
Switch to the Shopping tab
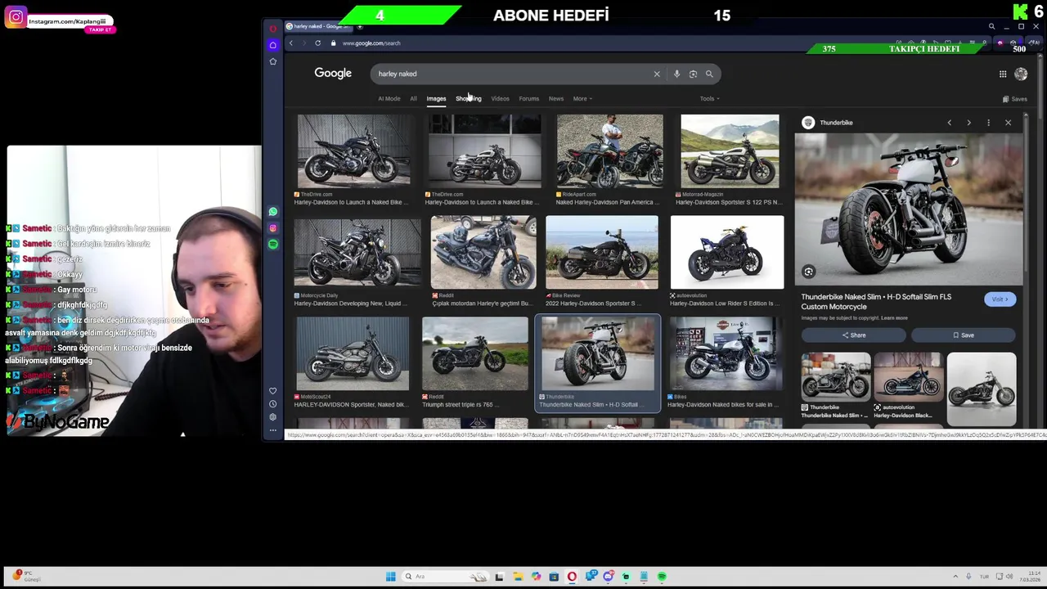[469, 99]
